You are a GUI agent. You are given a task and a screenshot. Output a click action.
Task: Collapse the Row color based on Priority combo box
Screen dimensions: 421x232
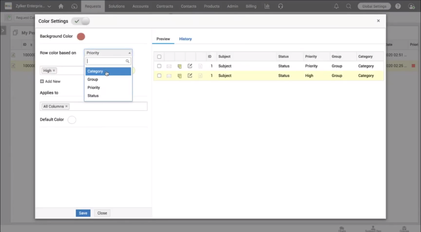coord(108,53)
